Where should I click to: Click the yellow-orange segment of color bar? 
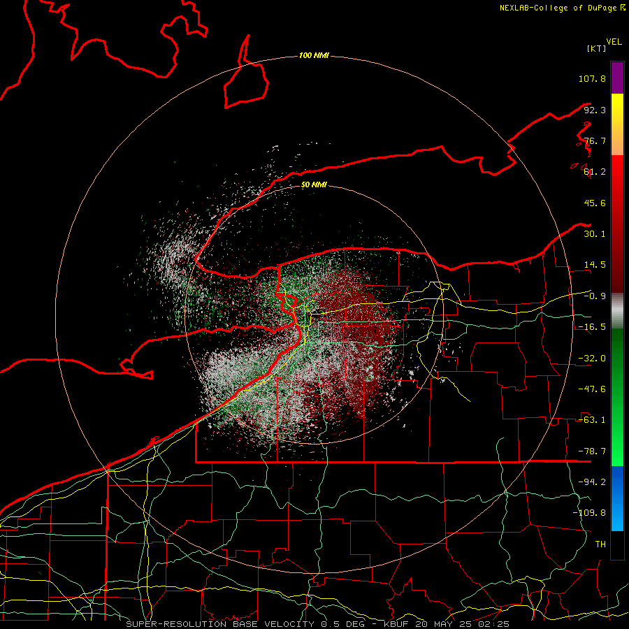[x=617, y=124]
